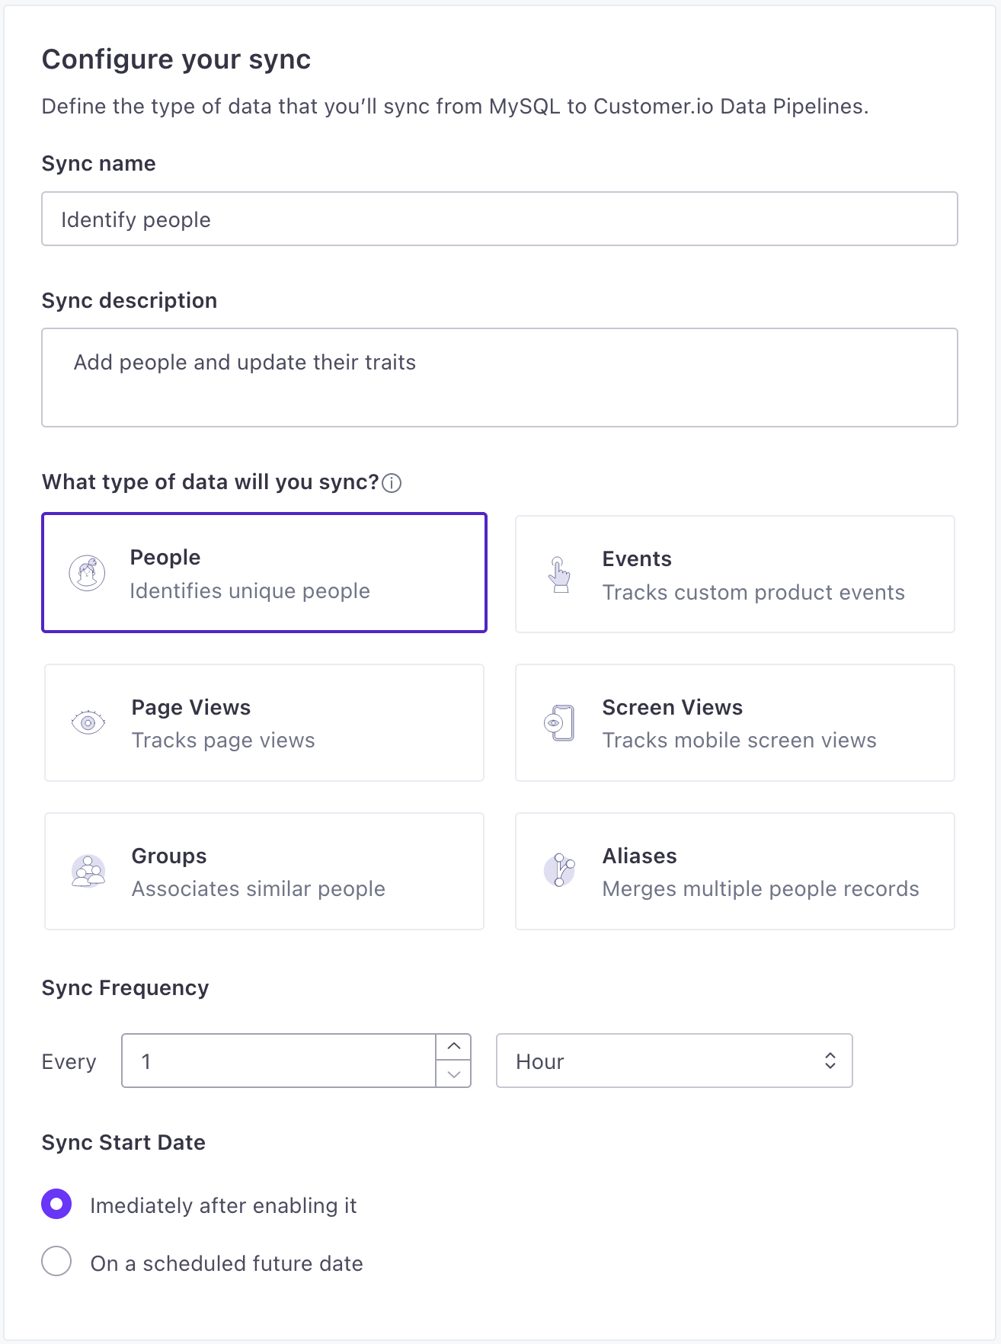Click the 'Every' label before frequency field
This screenshot has height=1344, width=1001.
(69, 1062)
